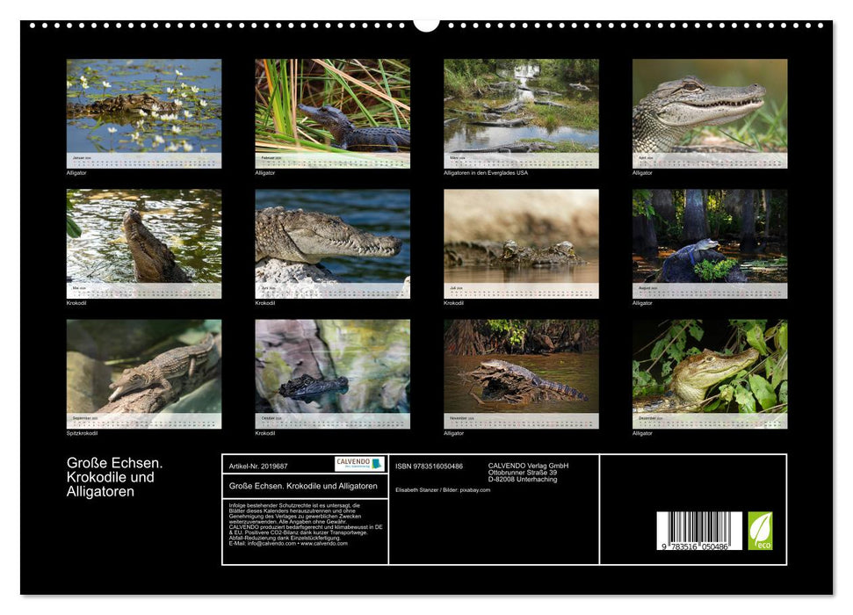Click the CALVENDO logo badge

[x=359, y=464]
